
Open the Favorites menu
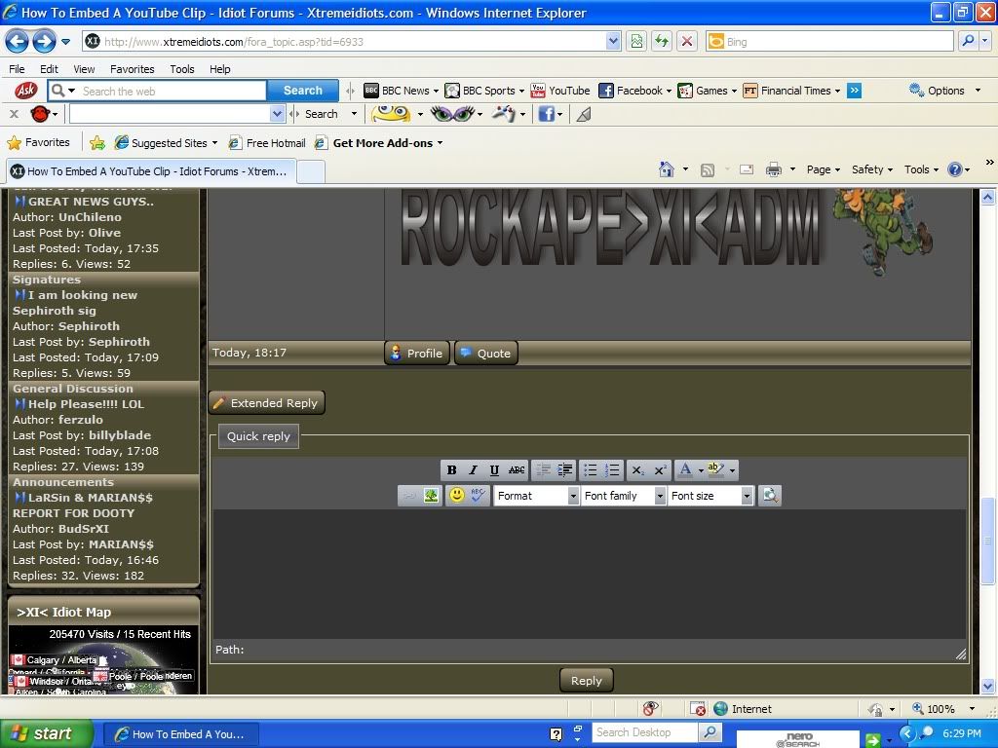pos(132,69)
